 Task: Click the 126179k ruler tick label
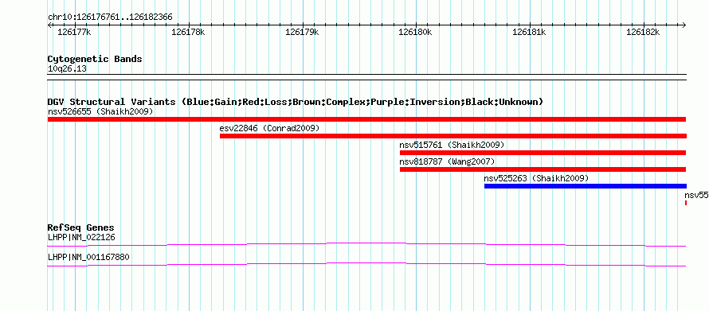pos(303,32)
